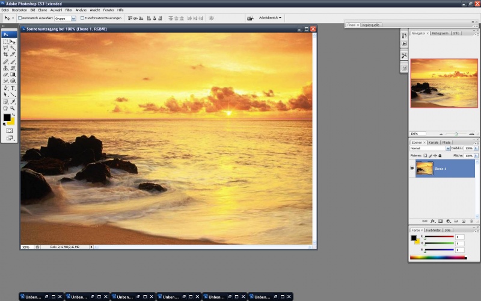Switch to the Histogramm tab

[440, 33]
